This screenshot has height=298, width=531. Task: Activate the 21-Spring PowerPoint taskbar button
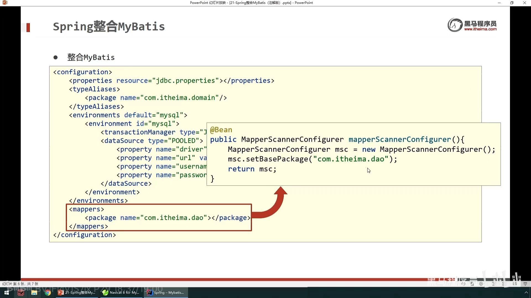click(77, 292)
